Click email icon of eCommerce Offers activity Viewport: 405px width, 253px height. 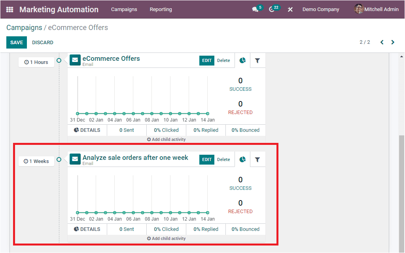(x=75, y=60)
